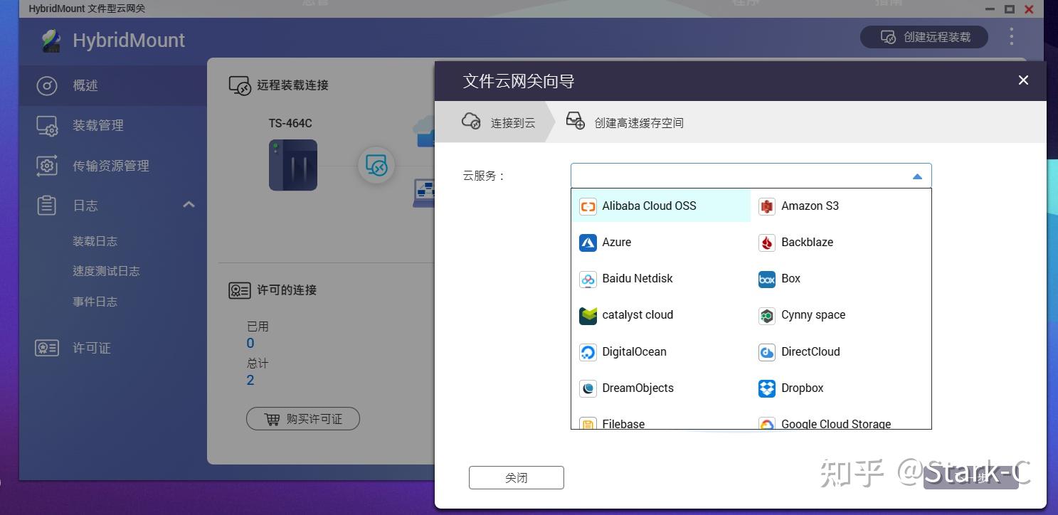Image resolution: width=1058 pixels, height=515 pixels.
Task: Select Backblaze as cloud provider
Action: (x=807, y=242)
